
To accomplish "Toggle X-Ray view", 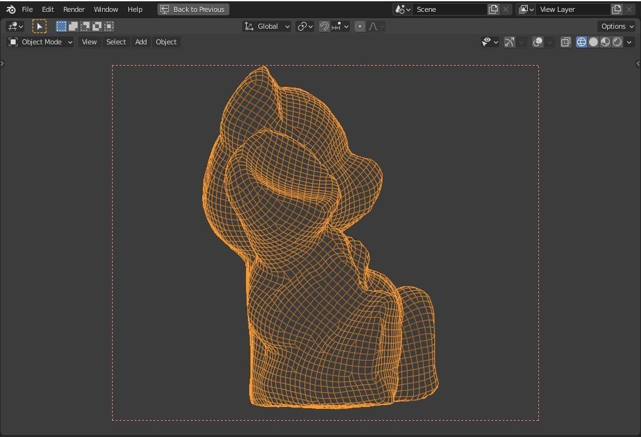I will click(x=566, y=42).
